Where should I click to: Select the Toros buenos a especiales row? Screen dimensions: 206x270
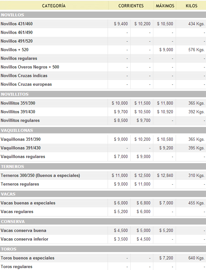point(27,258)
